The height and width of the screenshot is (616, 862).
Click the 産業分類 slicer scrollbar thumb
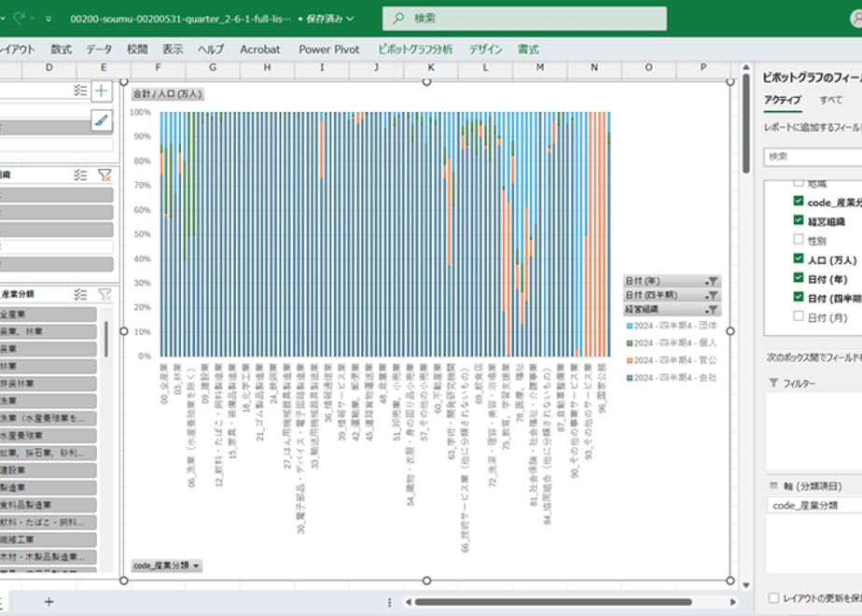coord(106,339)
